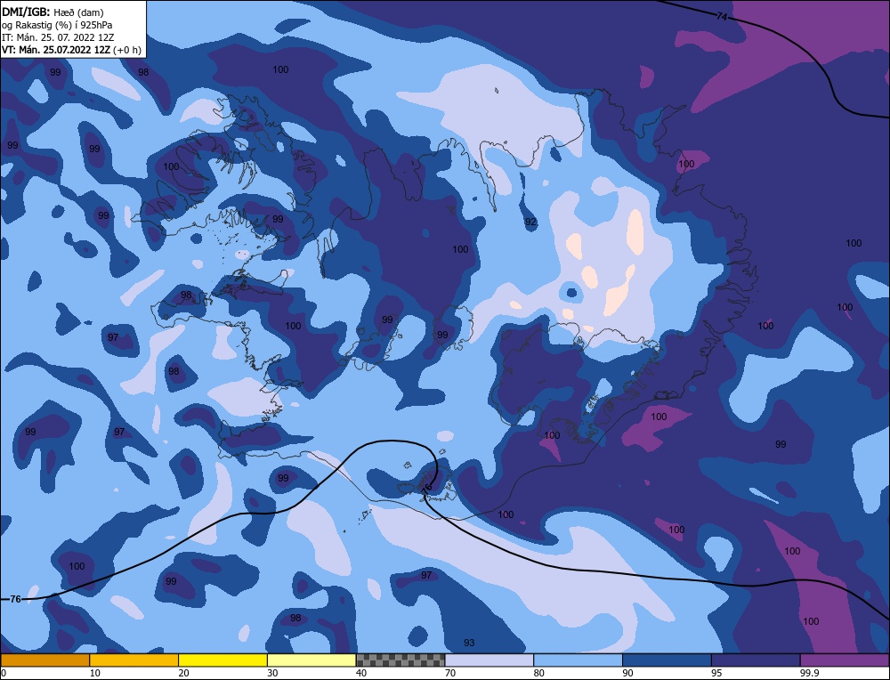The height and width of the screenshot is (680, 890).
Task: Click the bright yellow 20–30 legend swatch
Action: point(223,660)
